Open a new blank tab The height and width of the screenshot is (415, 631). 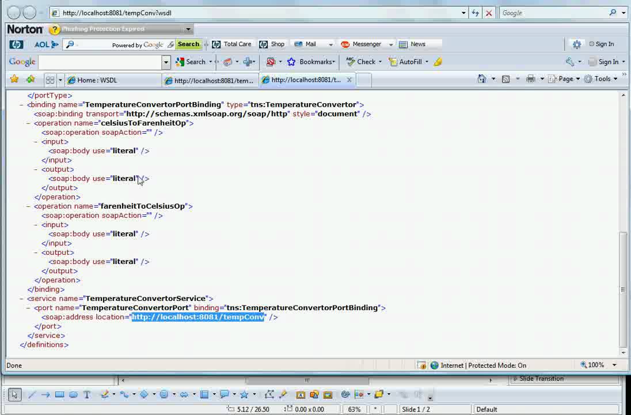[364, 80]
